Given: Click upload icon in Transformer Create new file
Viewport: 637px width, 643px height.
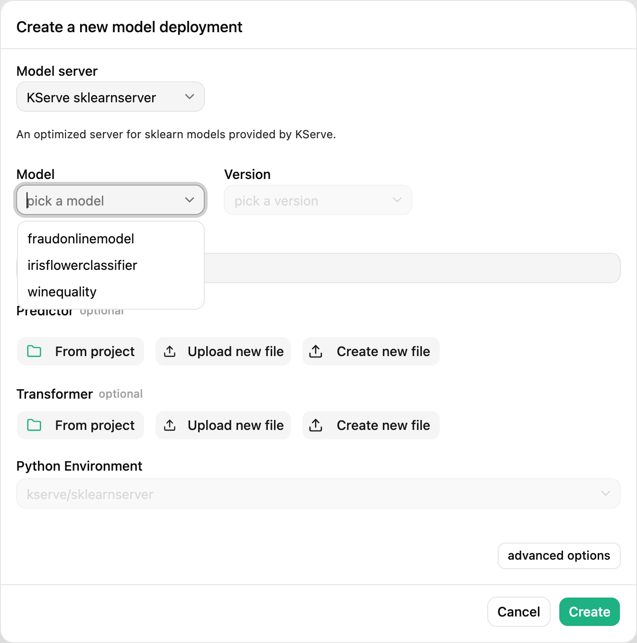Looking at the screenshot, I should click(x=316, y=425).
